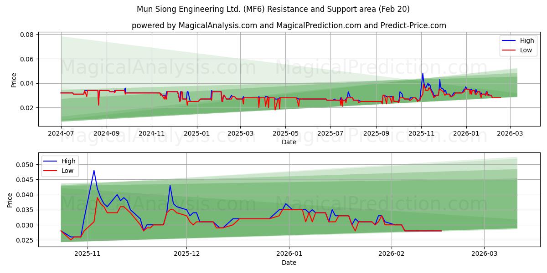Click the 2024-11 date tick label
The image size is (547, 273).
(151, 133)
